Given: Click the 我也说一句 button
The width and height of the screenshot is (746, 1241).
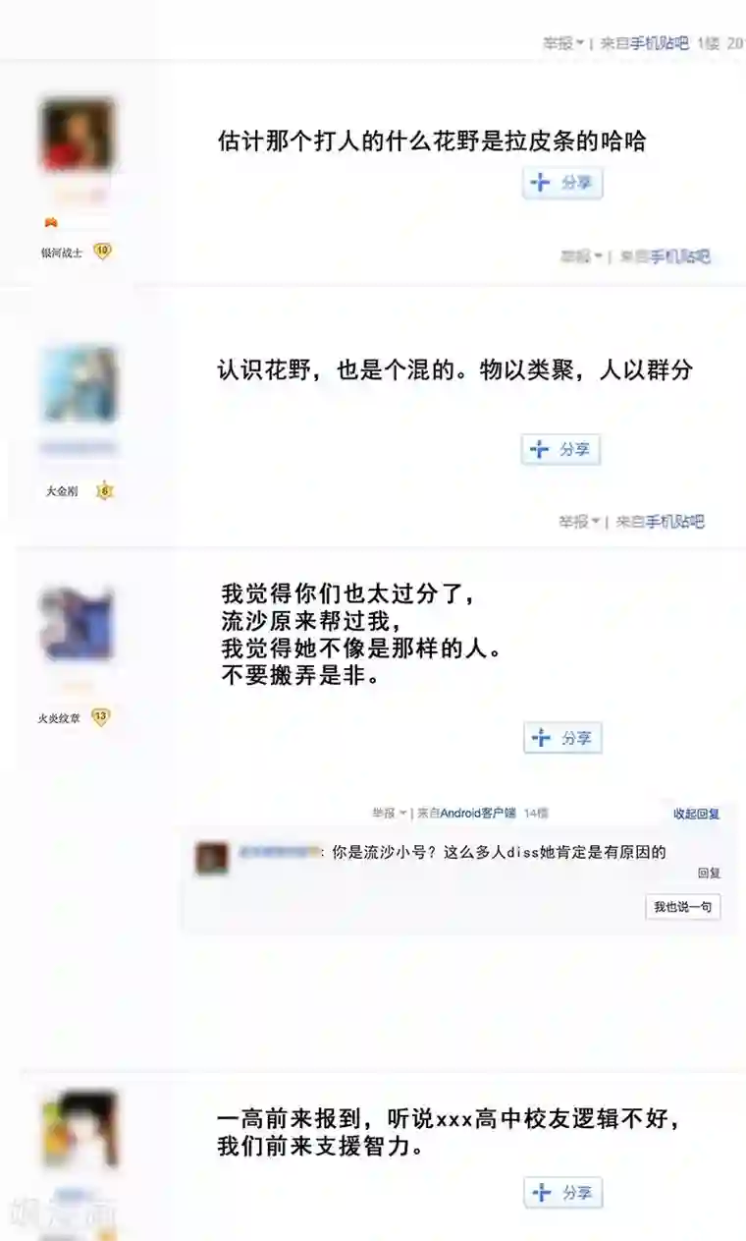Looking at the screenshot, I should pos(683,907).
